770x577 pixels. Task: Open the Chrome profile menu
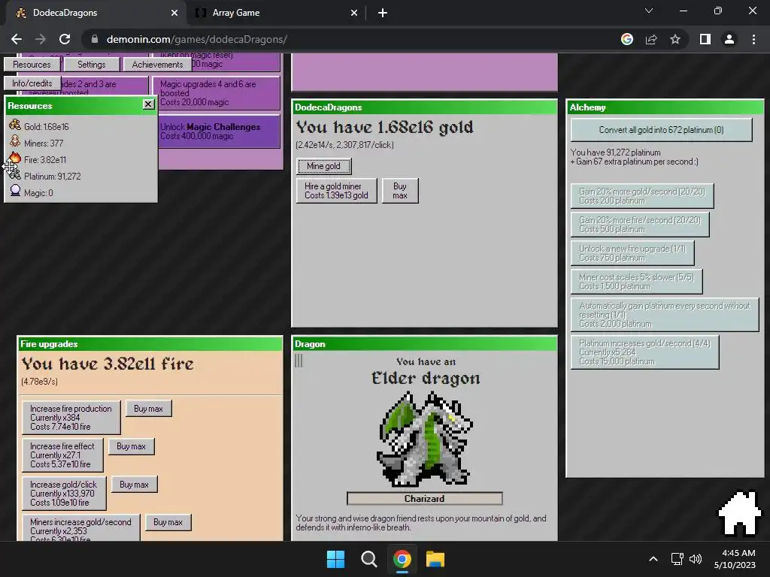tap(729, 39)
